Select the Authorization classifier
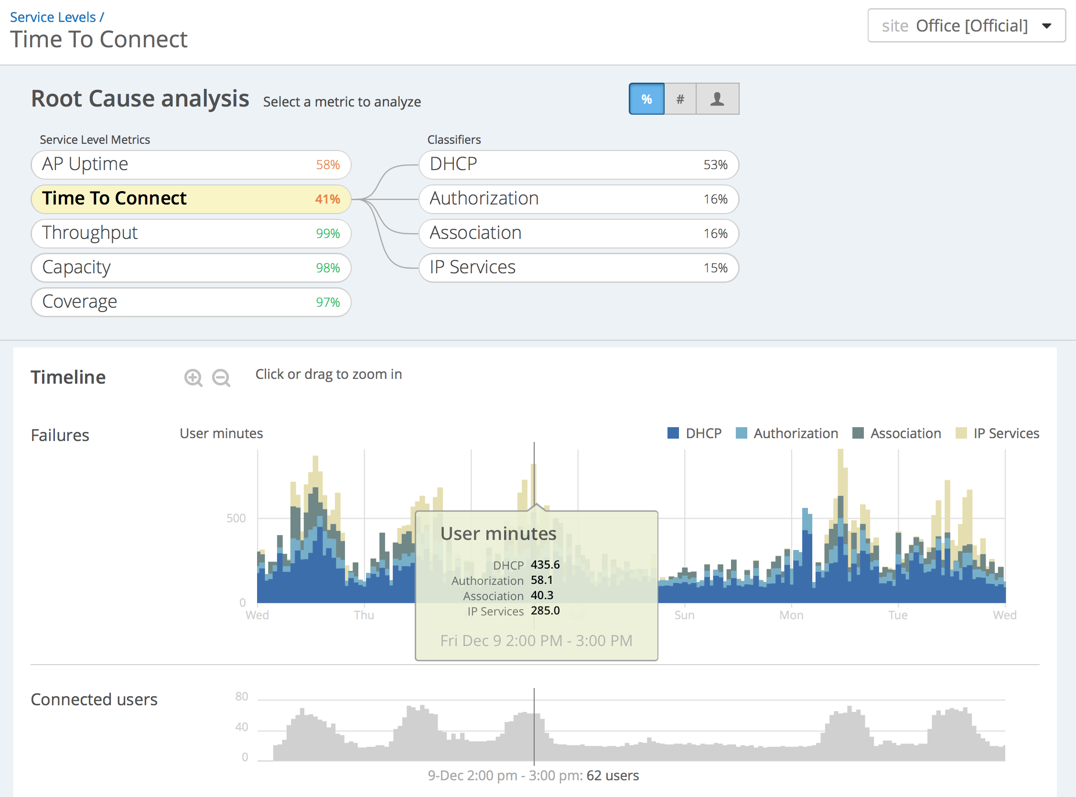The width and height of the screenshot is (1076, 797). (x=578, y=199)
